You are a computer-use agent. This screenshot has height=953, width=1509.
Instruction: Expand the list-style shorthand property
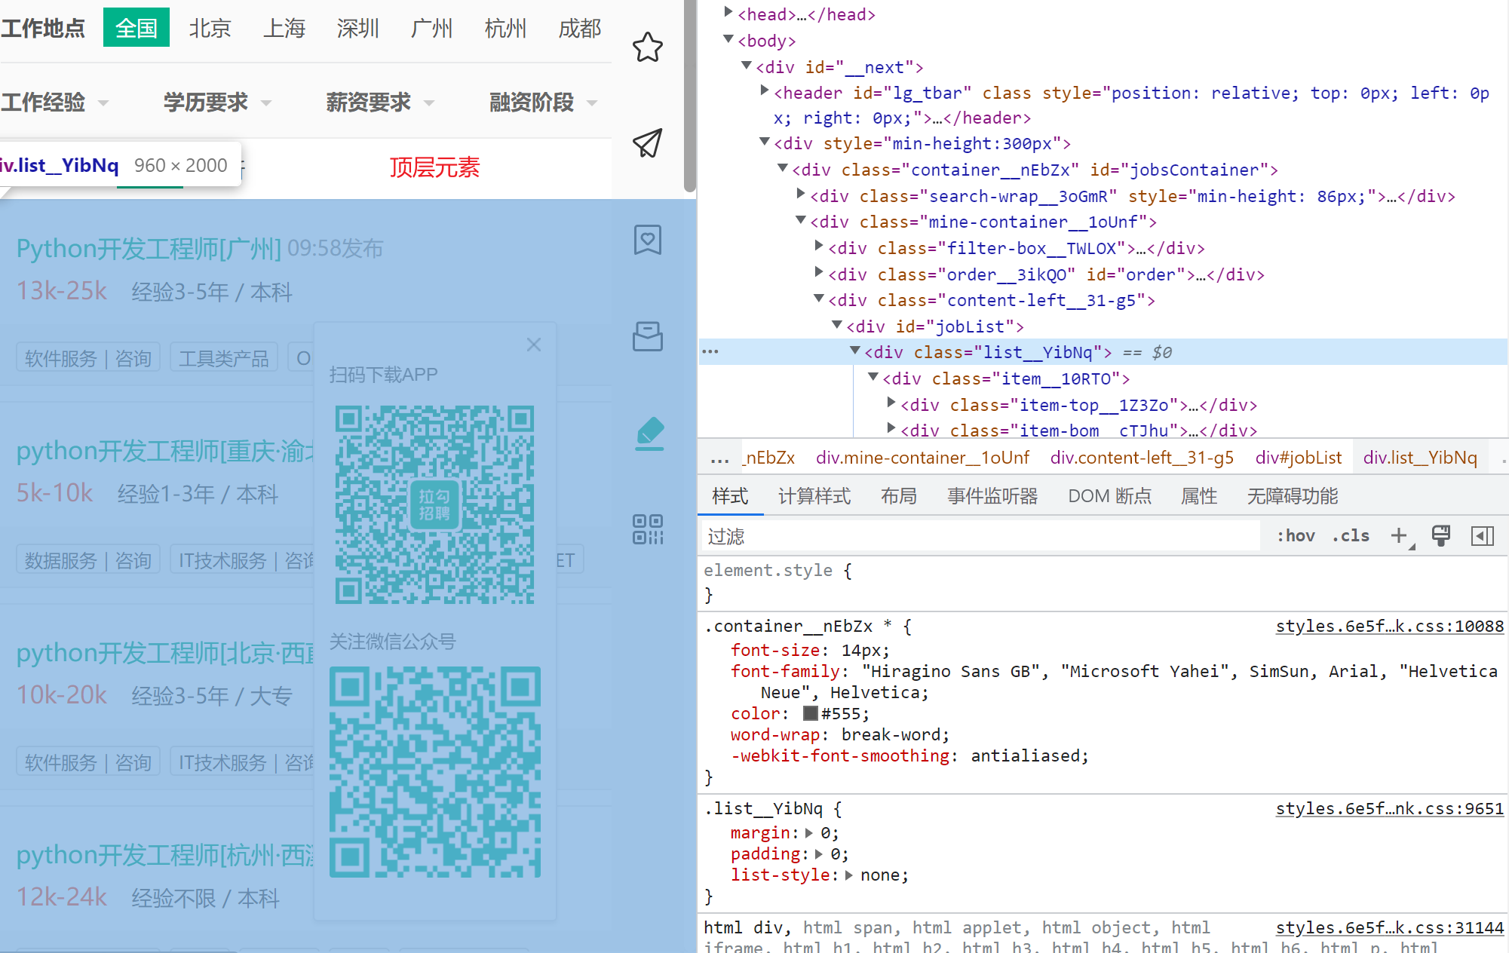[848, 875]
